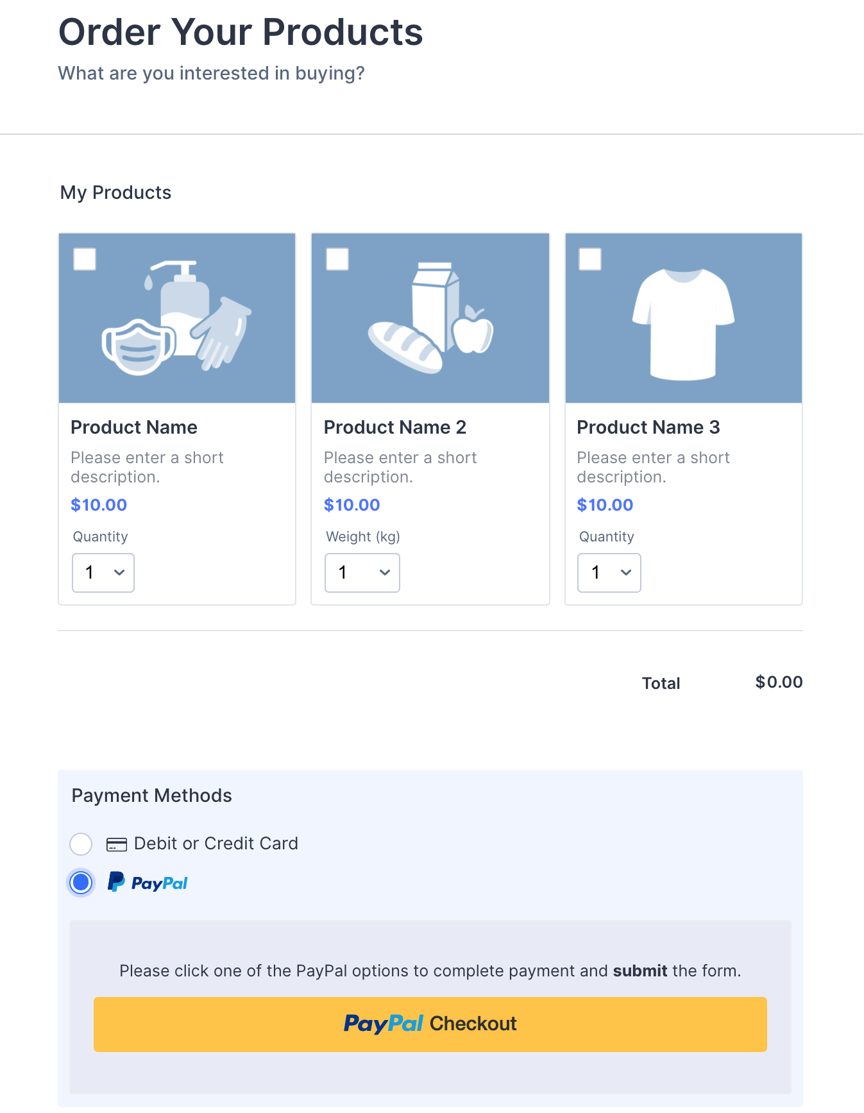This screenshot has width=864, height=1113.
Task: Check the box for Product Name 2
Action: (x=337, y=259)
